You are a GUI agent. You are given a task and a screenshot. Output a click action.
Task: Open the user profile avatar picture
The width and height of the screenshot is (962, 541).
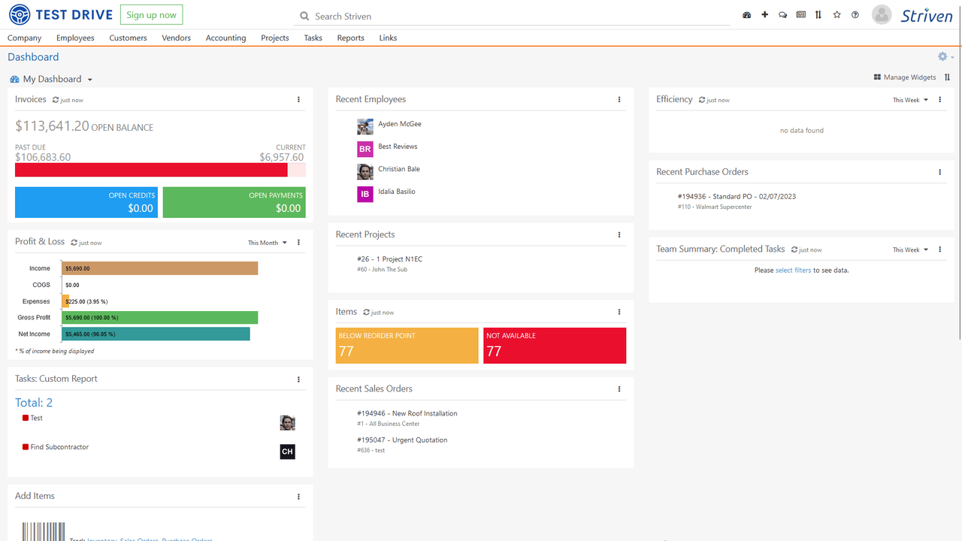tap(881, 14)
